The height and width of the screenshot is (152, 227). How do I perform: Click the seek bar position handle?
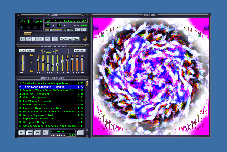[x=28, y=34]
